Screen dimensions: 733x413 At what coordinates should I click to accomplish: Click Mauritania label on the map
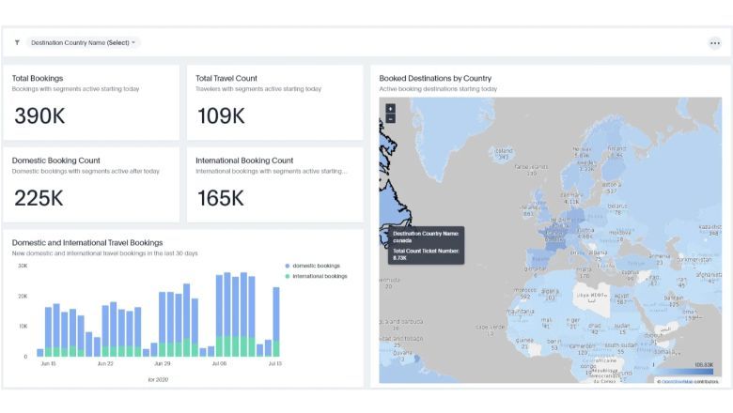coord(521,312)
